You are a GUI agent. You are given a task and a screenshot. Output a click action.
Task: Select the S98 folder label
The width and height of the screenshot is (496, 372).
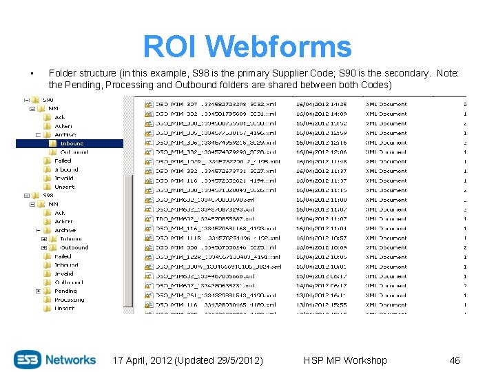coord(48,196)
